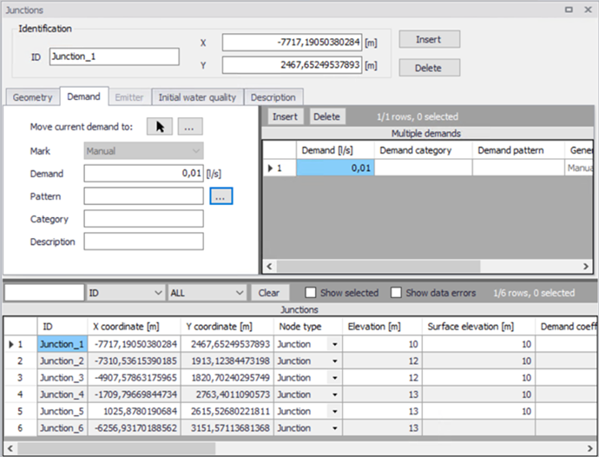Click the Clear filter button
This screenshot has width=599, height=457.
point(268,293)
